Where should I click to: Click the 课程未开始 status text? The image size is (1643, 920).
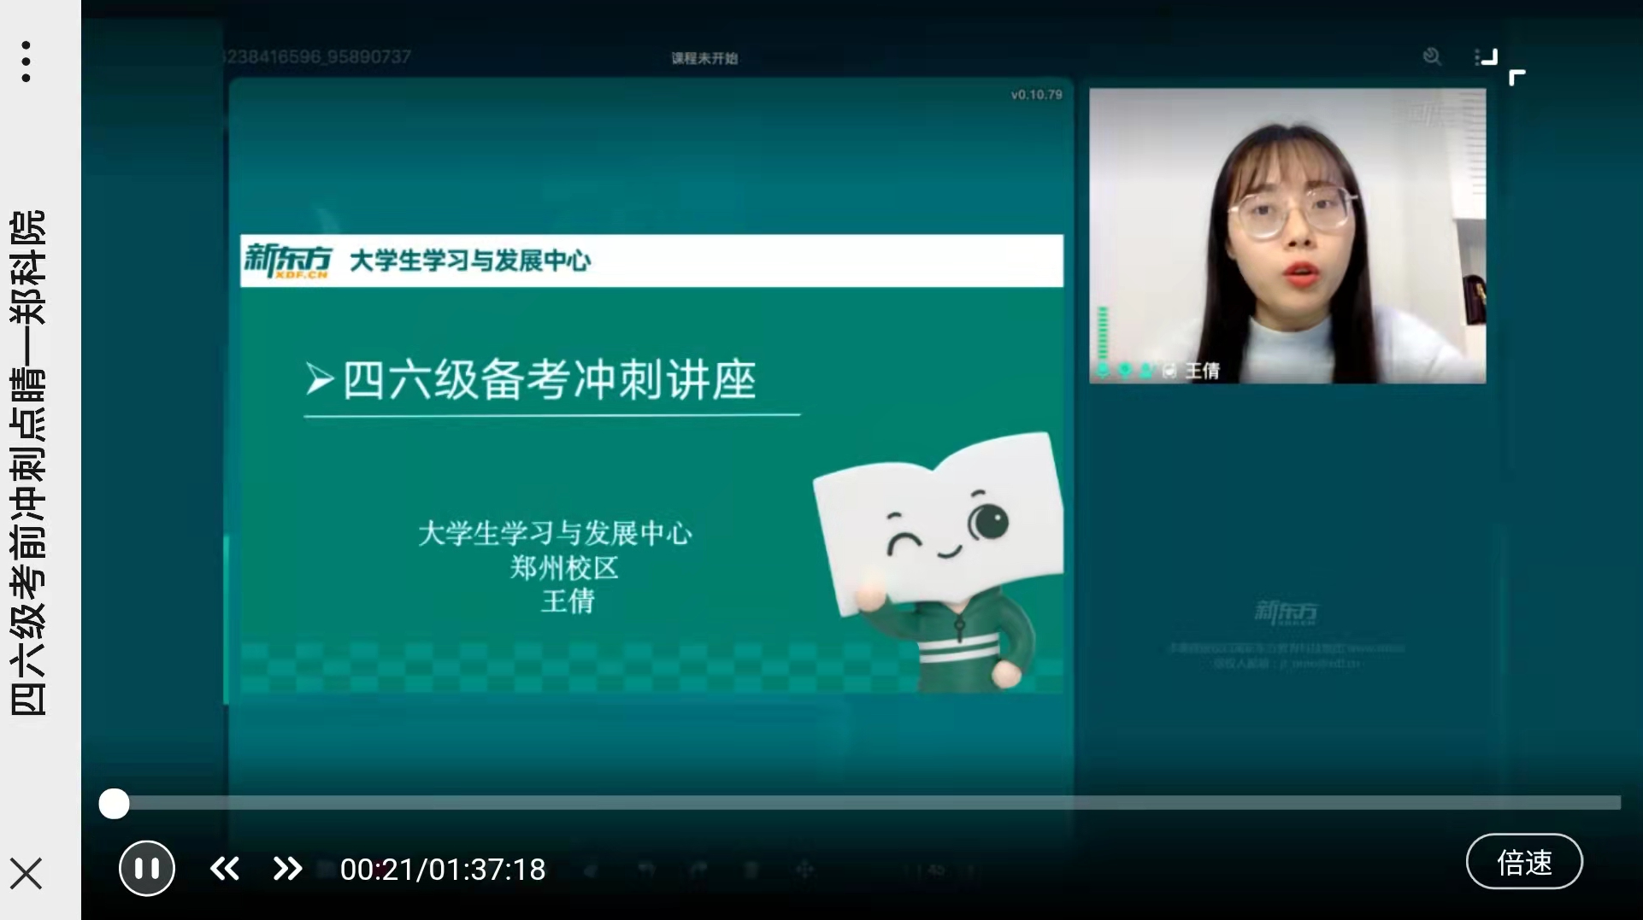(x=704, y=58)
